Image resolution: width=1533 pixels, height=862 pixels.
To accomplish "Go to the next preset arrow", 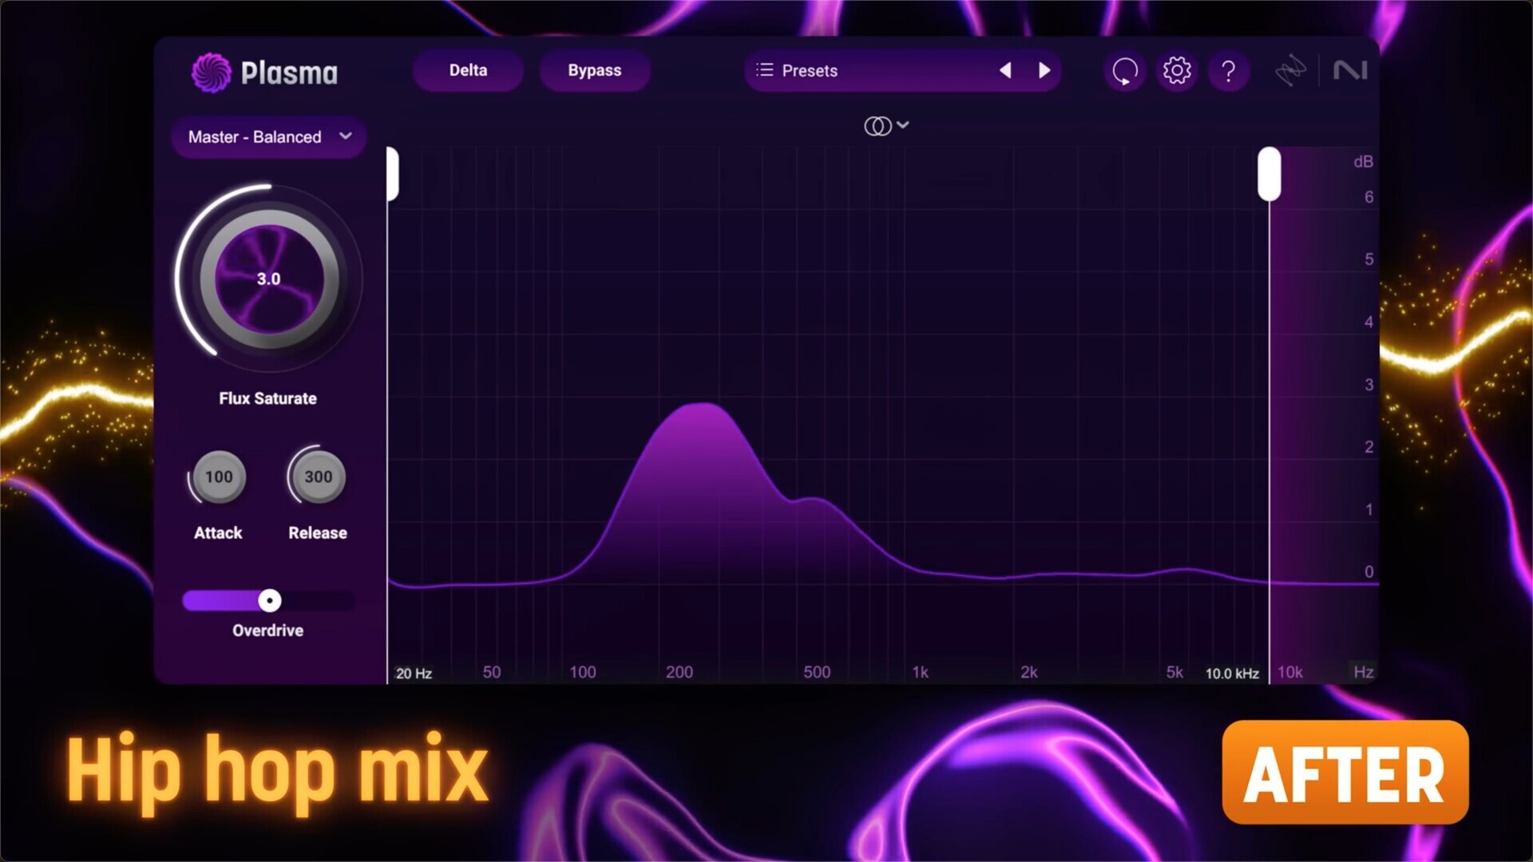I will click(x=1044, y=71).
